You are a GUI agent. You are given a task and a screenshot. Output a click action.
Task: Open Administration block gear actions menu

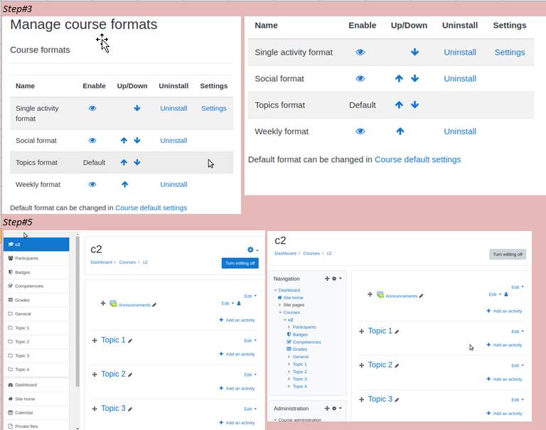pyautogui.click(x=336, y=409)
